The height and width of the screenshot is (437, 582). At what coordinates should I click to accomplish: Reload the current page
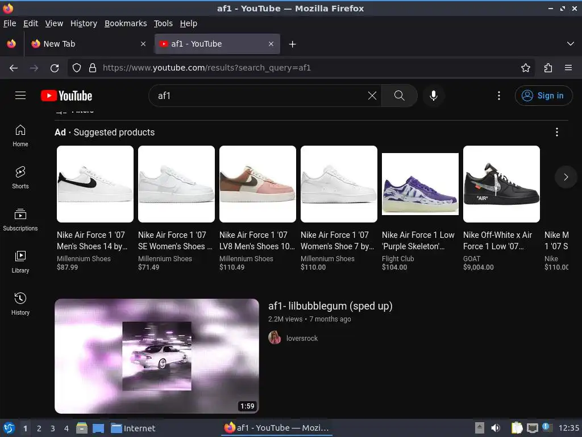pos(55,68)
